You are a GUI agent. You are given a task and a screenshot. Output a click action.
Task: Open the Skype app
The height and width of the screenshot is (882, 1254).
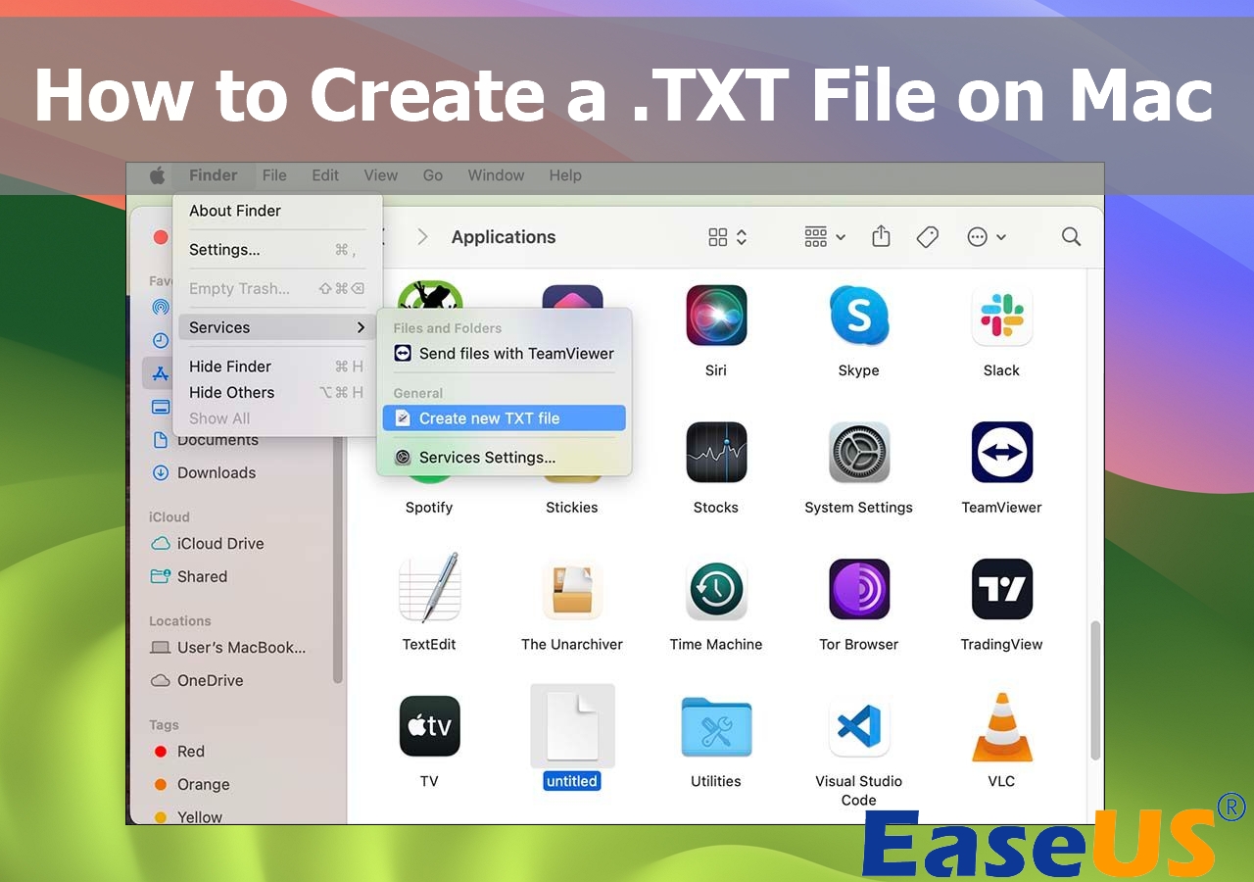(858, 315)
